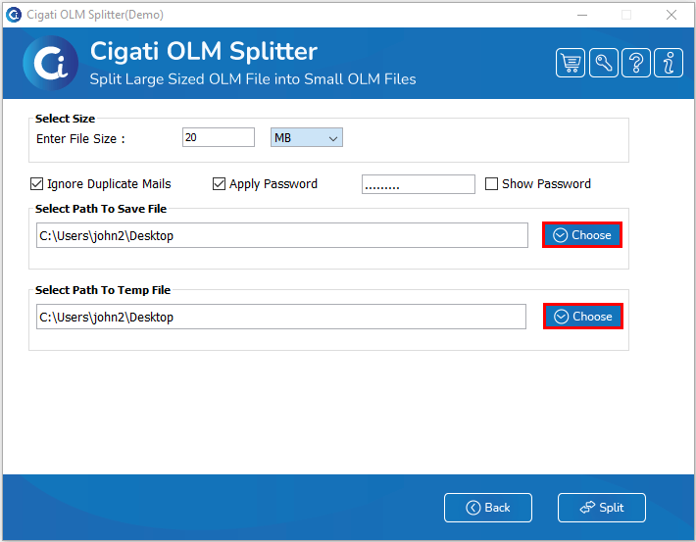The image size is (696, 542).
Task: Close the Cigati OLM Splitter window
Action: point(671,15)
